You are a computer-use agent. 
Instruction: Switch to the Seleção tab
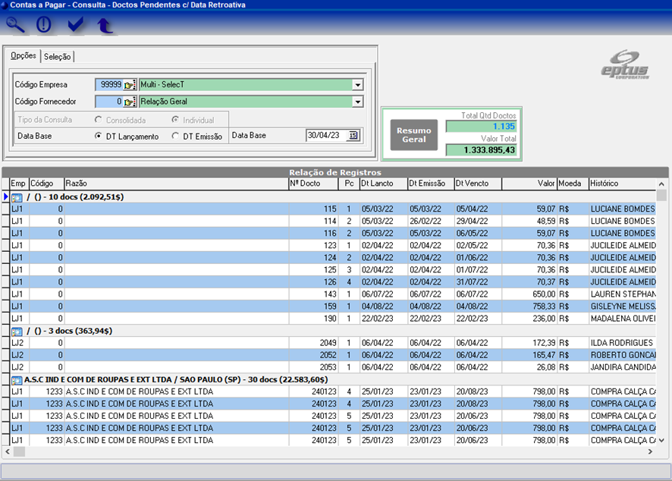point(57,57)
